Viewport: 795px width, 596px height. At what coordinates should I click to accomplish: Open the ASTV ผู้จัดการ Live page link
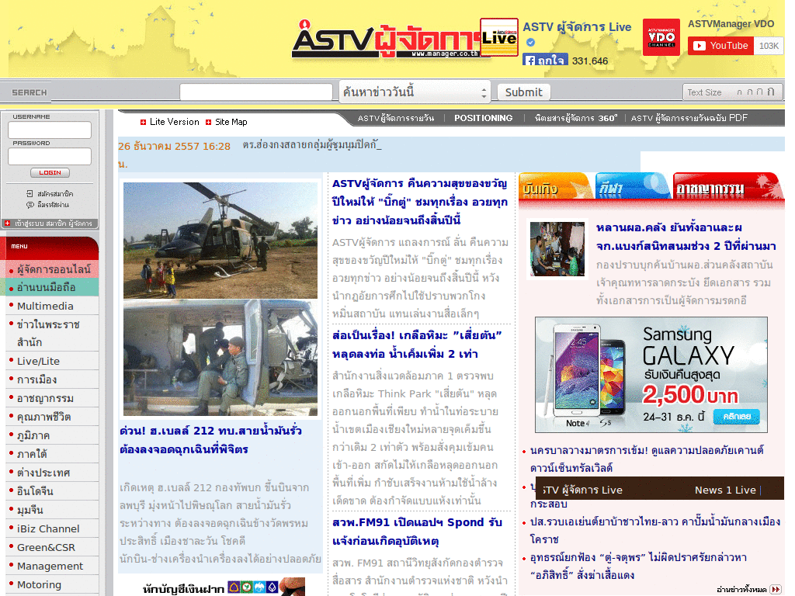pos(577,27)
